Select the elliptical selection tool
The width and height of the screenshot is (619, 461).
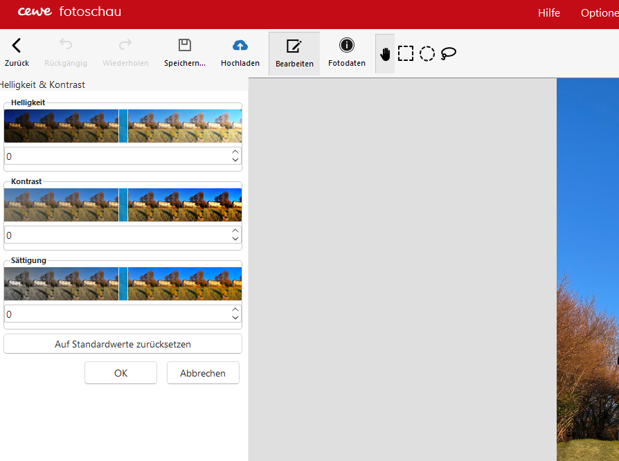(x=427, y=54)
